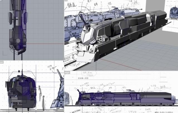Activate the Right viewport label

pyautogui.click(x=67, y=72)
